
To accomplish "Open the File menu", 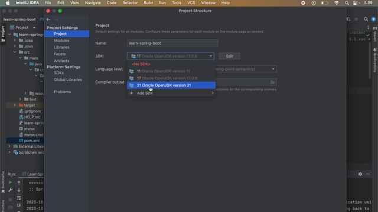I will 48,3.
